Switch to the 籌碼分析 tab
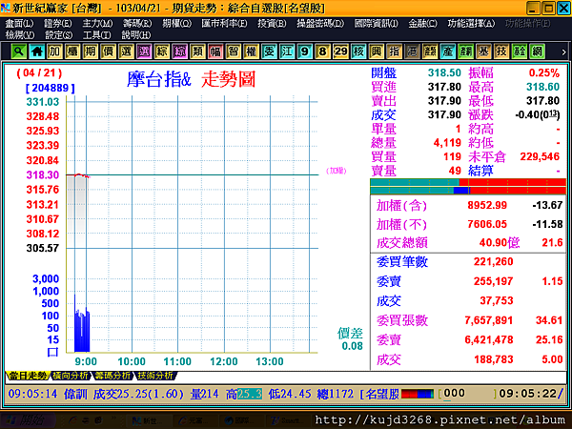The image size is (572, 429). pyautogui.click(x=112, y=376)
